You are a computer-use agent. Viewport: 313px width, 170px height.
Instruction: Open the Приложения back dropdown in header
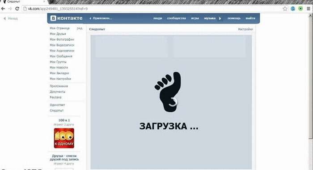tap(101, 18)
